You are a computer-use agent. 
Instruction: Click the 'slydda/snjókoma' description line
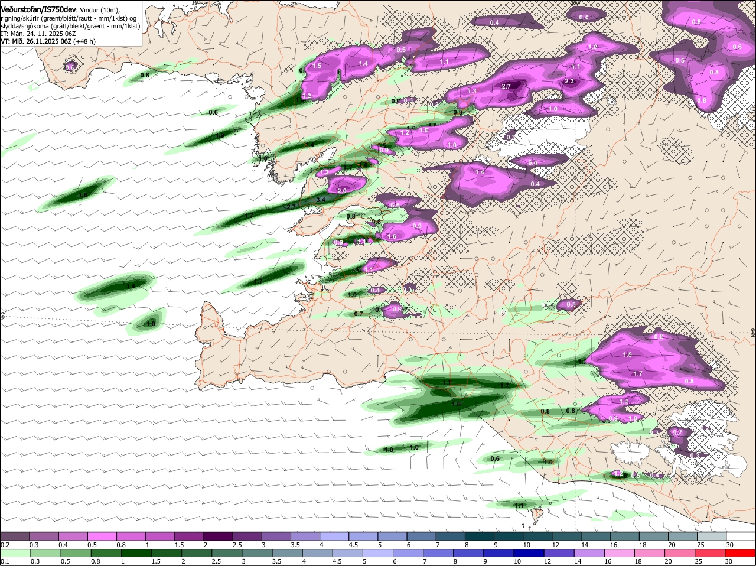pos(70,26)
